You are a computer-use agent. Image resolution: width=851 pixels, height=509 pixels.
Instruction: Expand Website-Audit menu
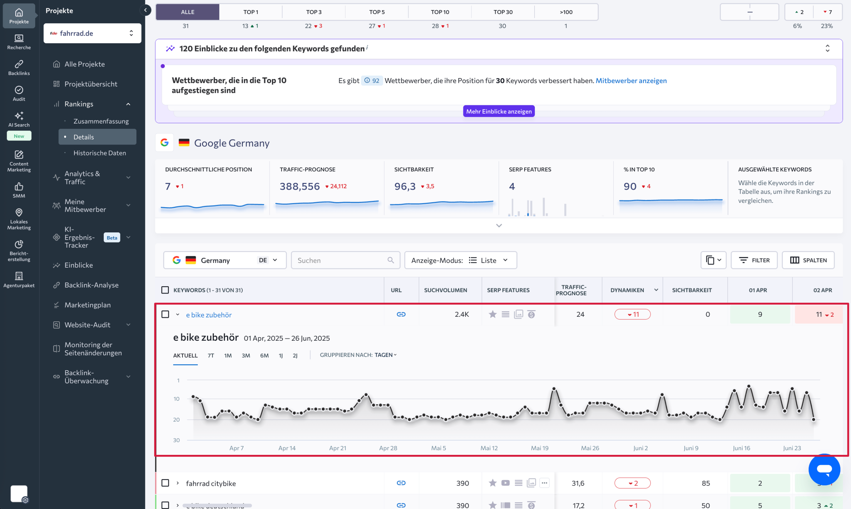(128, 325)
